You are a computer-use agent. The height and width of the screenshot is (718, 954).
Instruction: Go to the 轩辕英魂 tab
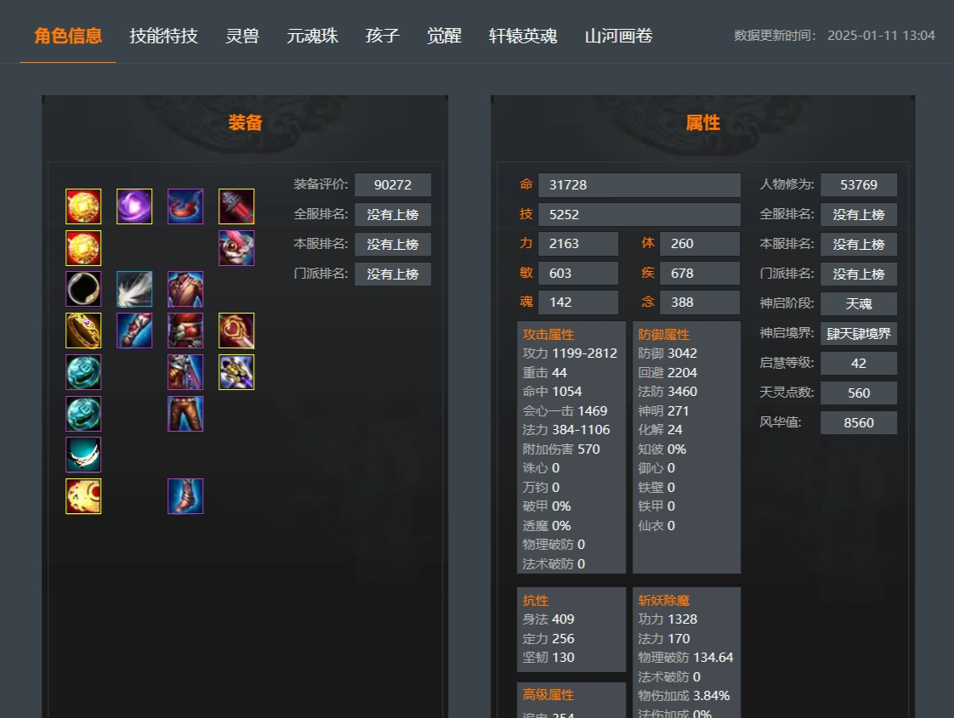pyautogui.click(x=523, y=36)
